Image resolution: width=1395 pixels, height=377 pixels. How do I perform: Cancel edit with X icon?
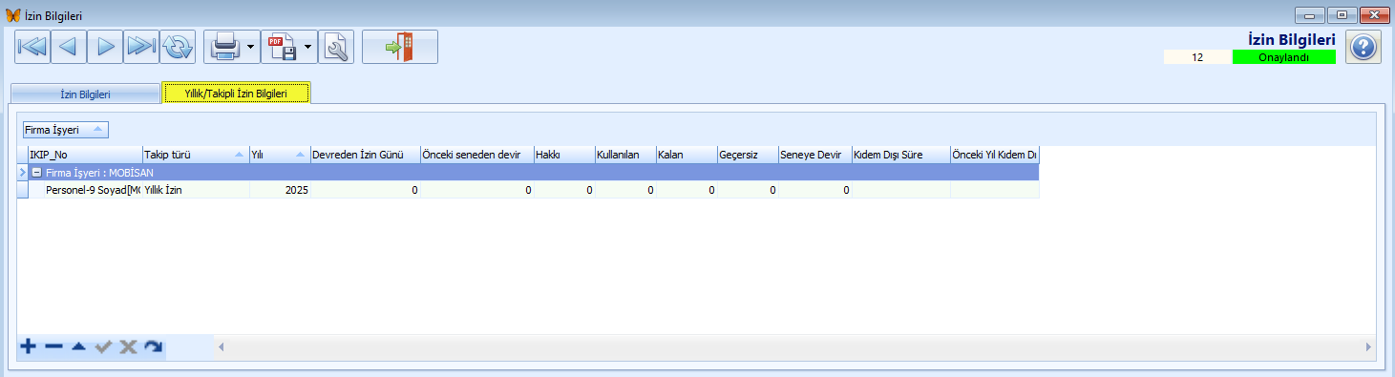128,346
